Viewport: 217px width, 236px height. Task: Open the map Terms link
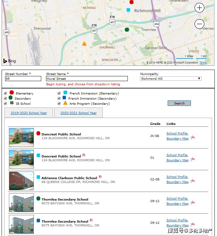coord(203,63)
